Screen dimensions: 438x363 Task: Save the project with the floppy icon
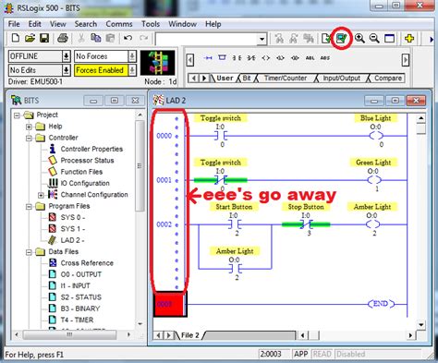click(x=44, y=38)
